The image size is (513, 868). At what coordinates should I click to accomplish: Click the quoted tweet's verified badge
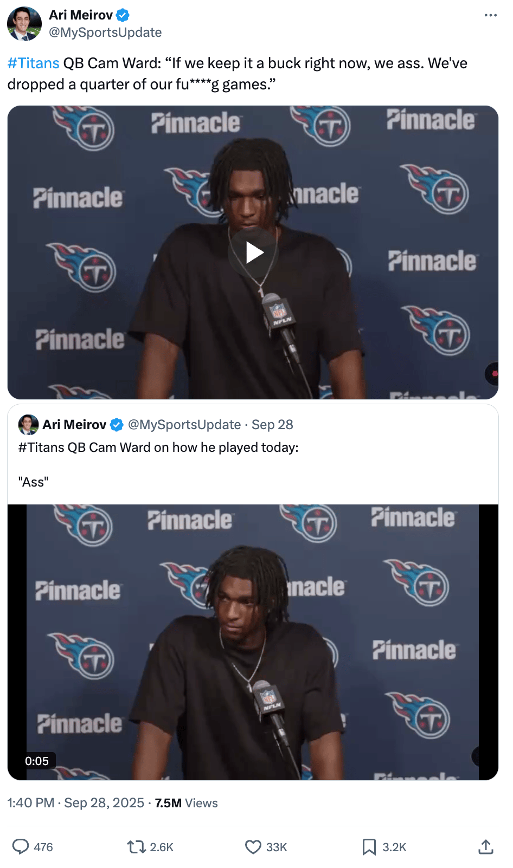coord(117,425)
